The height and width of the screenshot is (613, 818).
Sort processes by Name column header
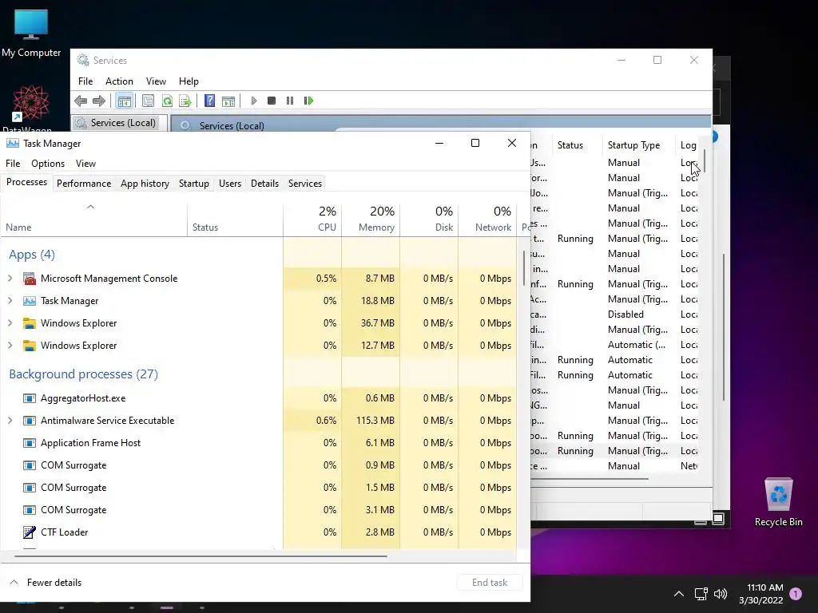(94, 219)
